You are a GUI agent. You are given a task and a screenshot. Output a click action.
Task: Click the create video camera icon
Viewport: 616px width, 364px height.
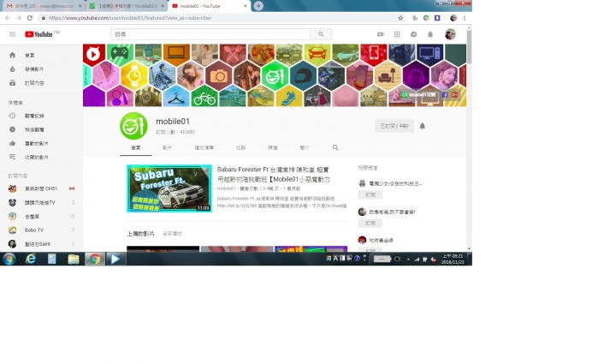point(380,34)
